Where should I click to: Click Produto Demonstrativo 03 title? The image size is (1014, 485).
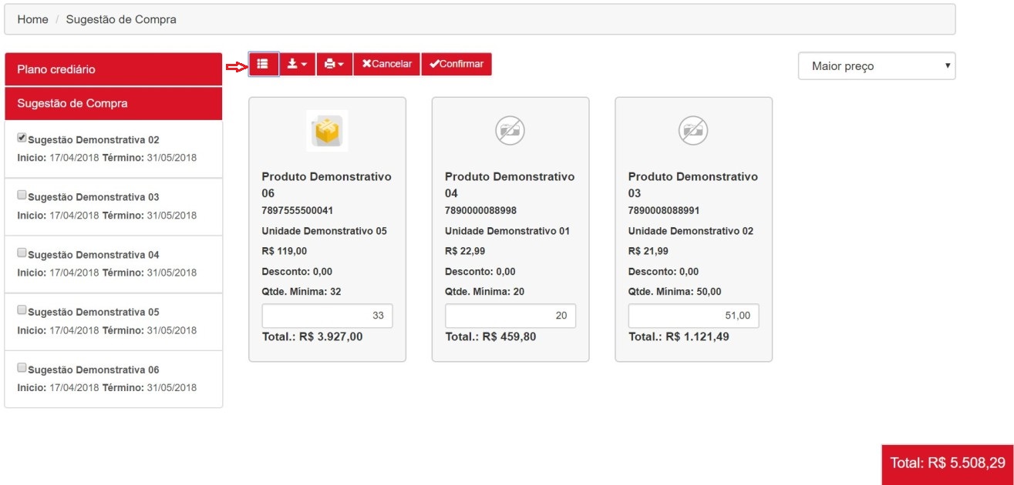click(x=693, y=185)
